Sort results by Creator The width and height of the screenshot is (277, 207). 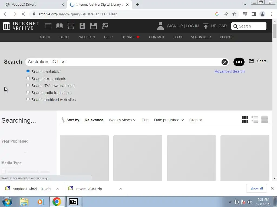click(196, 120)
